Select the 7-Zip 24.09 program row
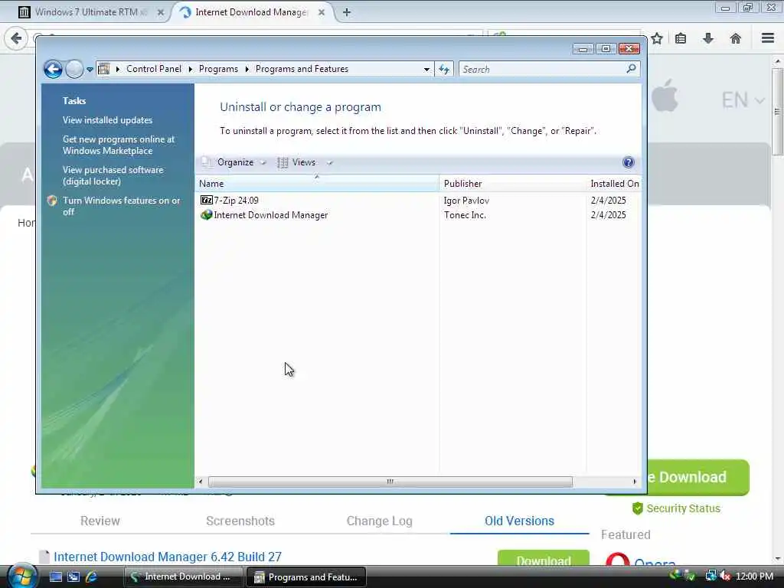 click(x=417, y=201)
